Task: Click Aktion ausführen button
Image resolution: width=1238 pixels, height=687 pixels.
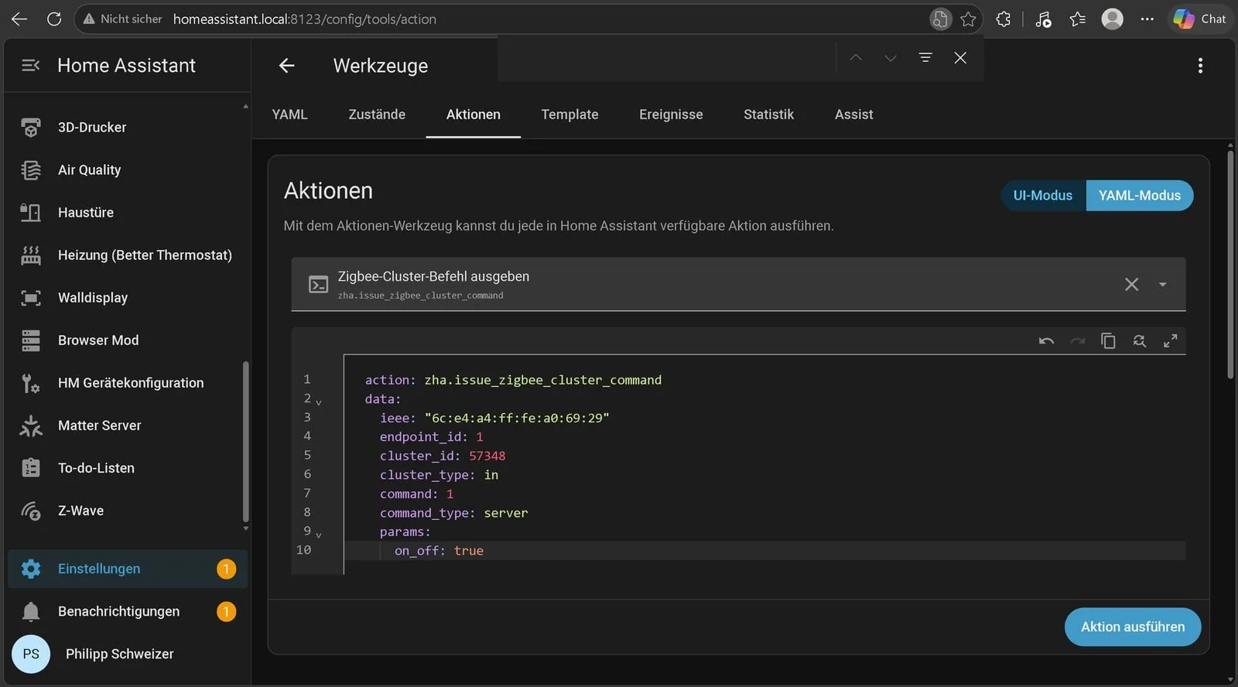Action: pyautogui.click(x=1133, y=627)
